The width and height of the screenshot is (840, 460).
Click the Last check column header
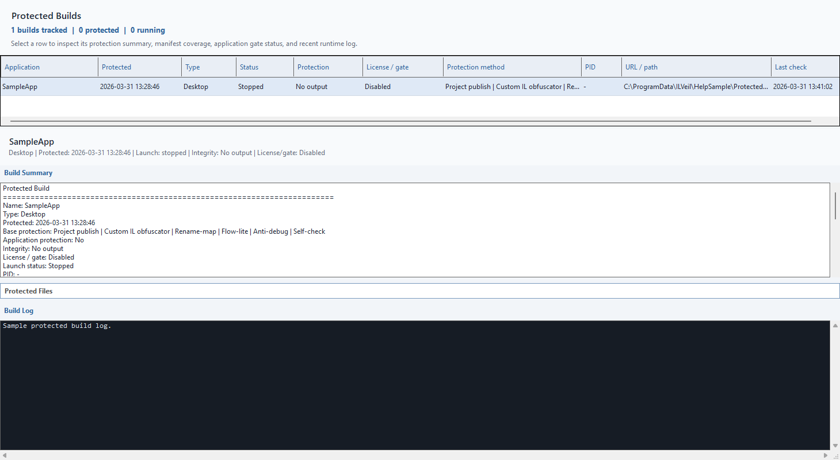pyautogui.click(x=791, y=67)
